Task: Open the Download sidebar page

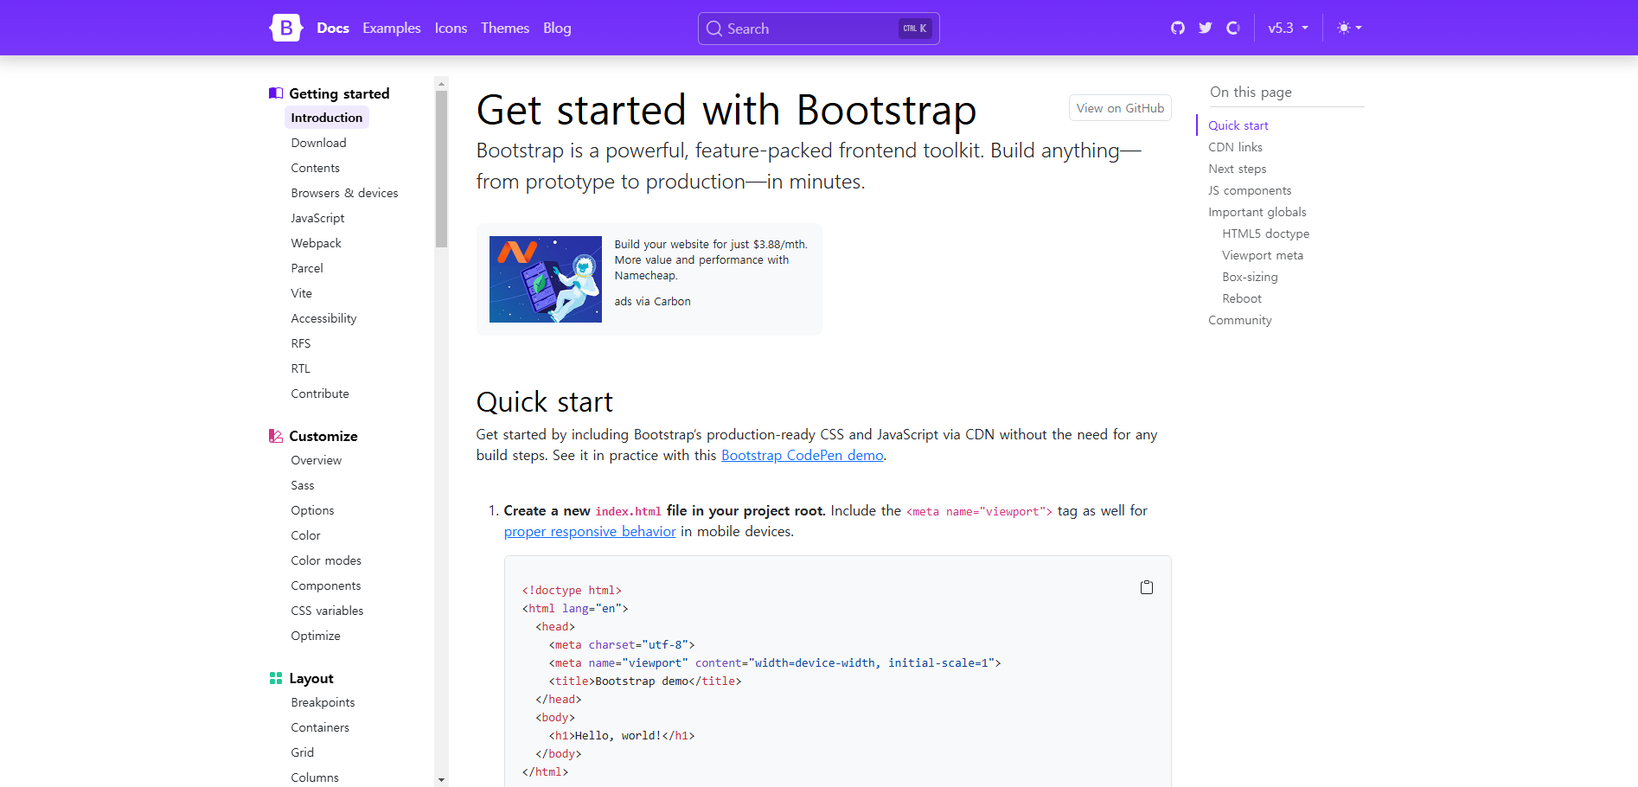Action: point(318,143)
